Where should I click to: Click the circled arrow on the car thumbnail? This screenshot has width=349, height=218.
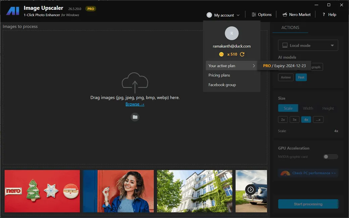click(x=250, y=189)
